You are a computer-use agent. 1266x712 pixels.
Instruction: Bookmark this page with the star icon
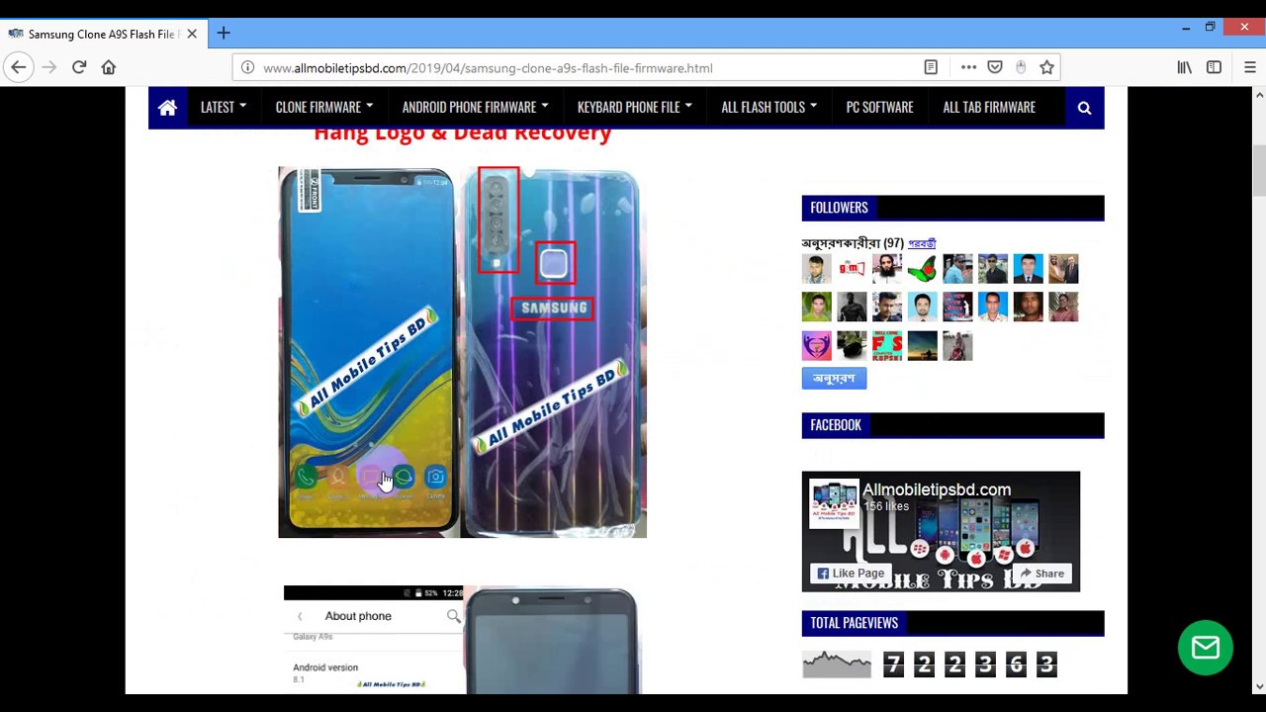pyautogui.click(x=1046, y=67)
